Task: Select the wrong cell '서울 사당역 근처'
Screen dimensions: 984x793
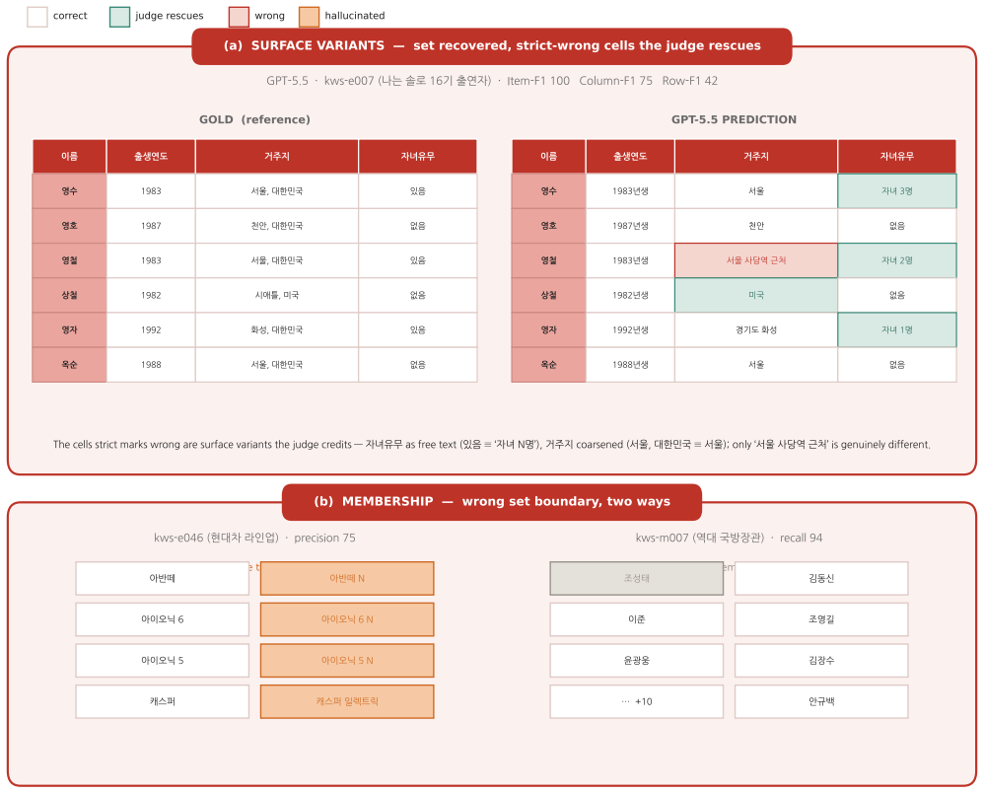Action: (756, 260)
